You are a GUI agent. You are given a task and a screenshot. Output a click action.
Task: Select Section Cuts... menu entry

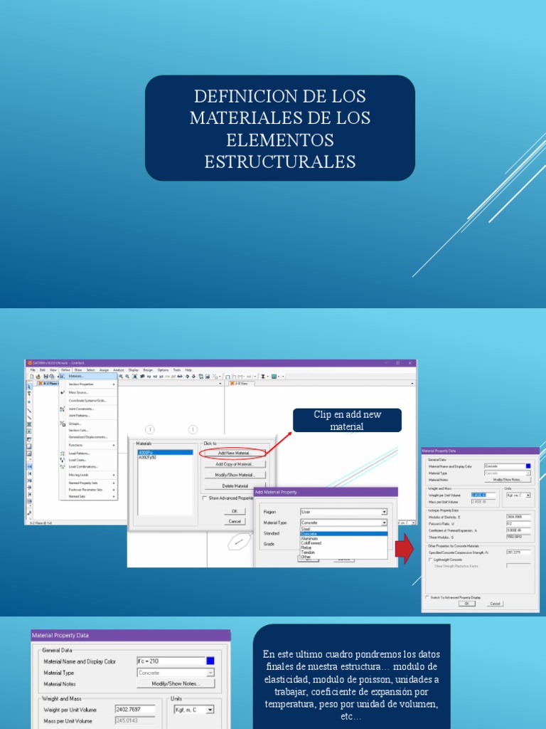pyautogui.click(x=88, y=430)
